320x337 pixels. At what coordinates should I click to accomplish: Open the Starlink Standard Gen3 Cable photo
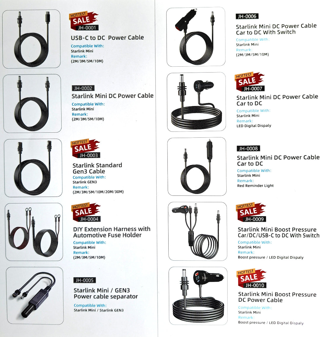pos(33,168)
